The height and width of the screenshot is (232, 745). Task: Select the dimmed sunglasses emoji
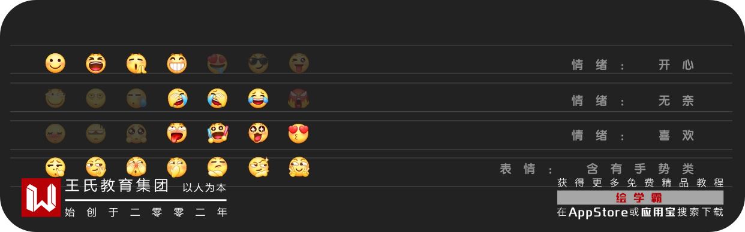pyautogui.click(x=258, y=63)
